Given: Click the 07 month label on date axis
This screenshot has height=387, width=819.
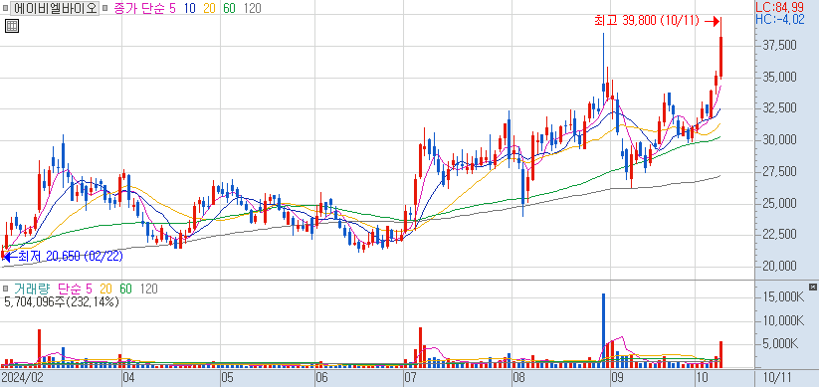Looking at the screenshot, I should pos(411,377).
